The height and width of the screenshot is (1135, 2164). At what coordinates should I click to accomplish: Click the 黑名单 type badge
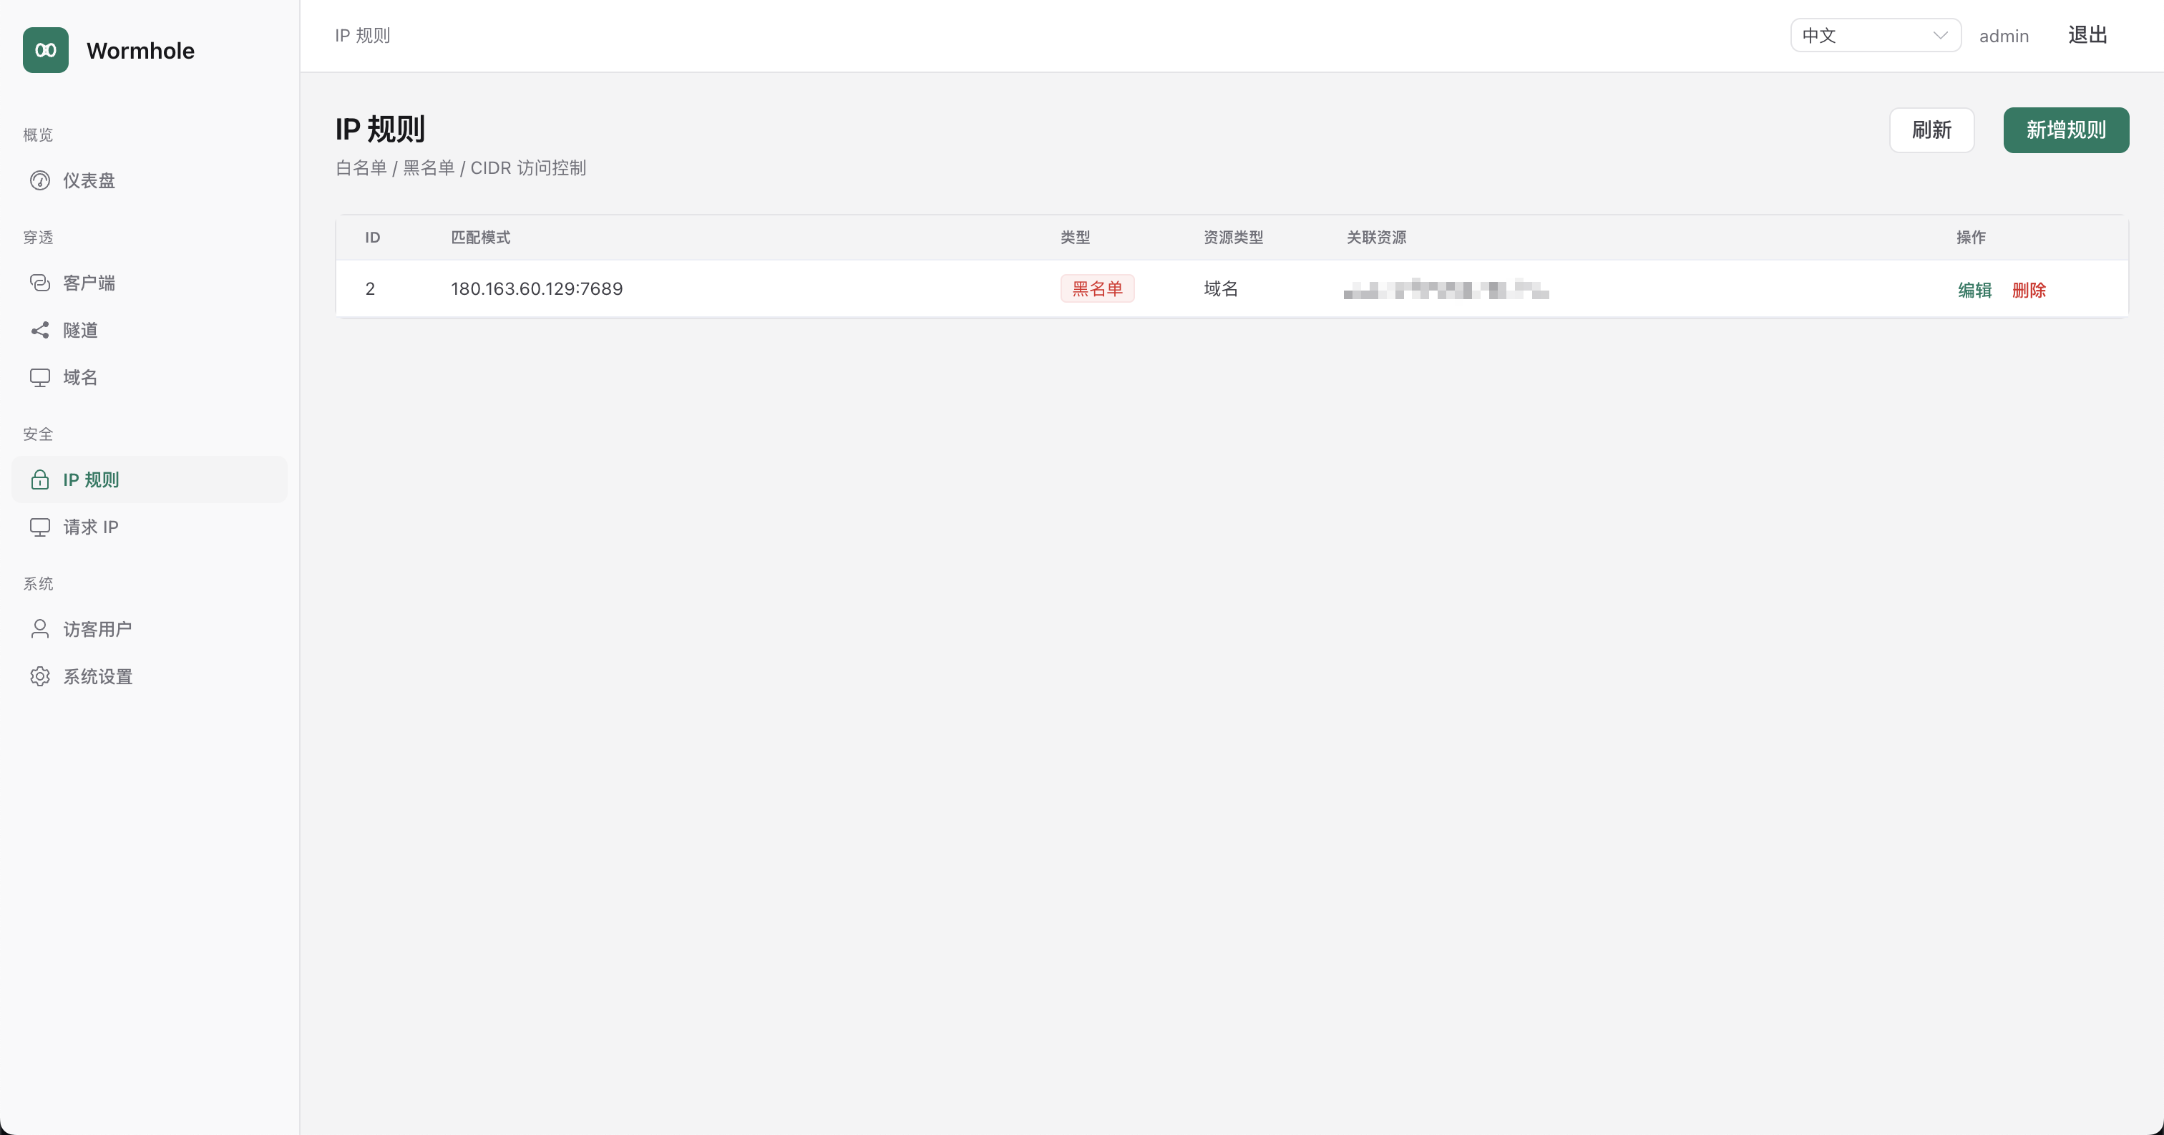(x=1097, y=288)
